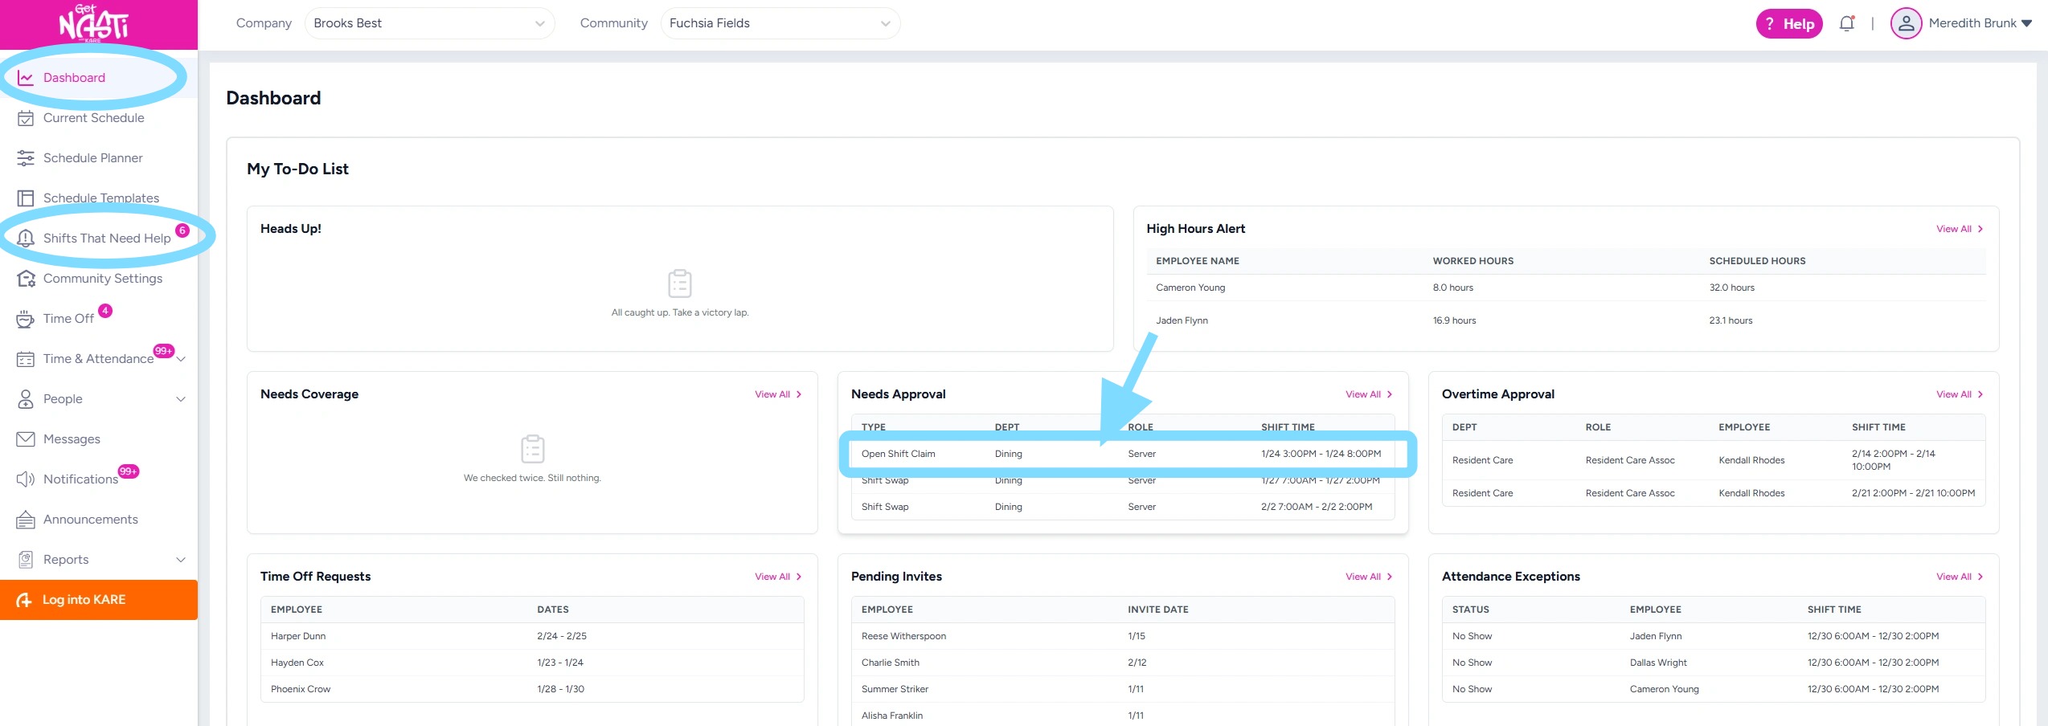Click the Schedule Planner sliders icon

pyautogui.click(x=26, y=158)
